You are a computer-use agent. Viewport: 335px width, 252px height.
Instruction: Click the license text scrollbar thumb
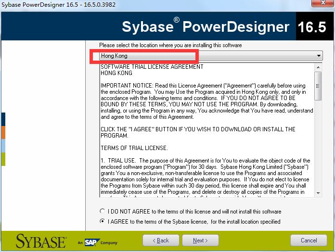[318, 86]
